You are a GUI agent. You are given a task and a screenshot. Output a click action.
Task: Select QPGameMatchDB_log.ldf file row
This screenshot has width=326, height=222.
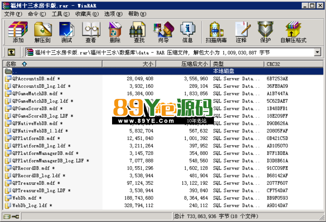[163, 101]
